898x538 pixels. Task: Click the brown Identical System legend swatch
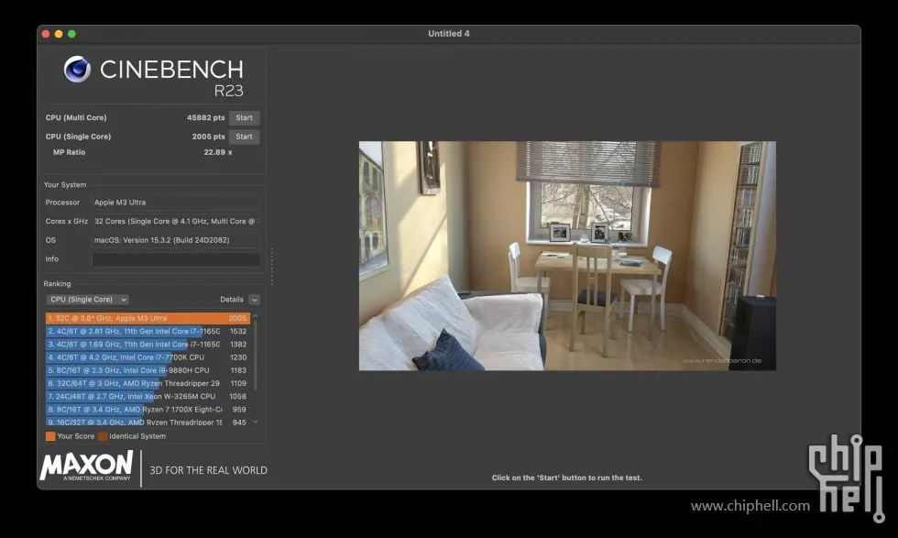(x=103, y=436)
